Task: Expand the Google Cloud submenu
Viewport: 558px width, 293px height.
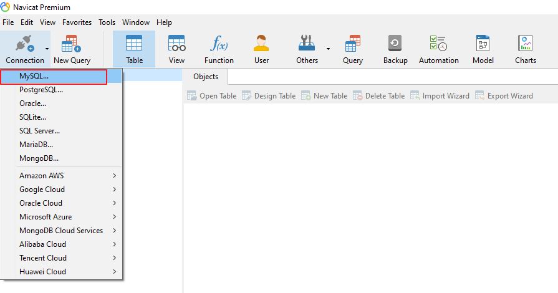Action: point(61,190)
